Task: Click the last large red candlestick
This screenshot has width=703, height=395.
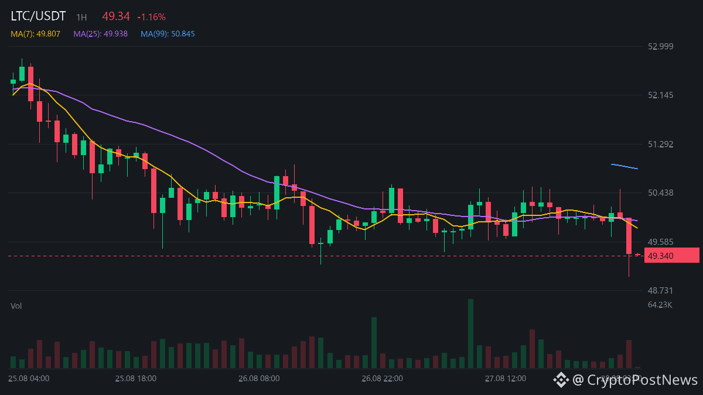Action: click(629, 236)
